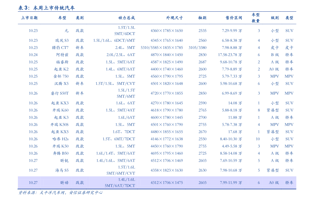Select price range 8.58-14.08 万
Viewport: 314px width, 200px height.
click(231, 154)
